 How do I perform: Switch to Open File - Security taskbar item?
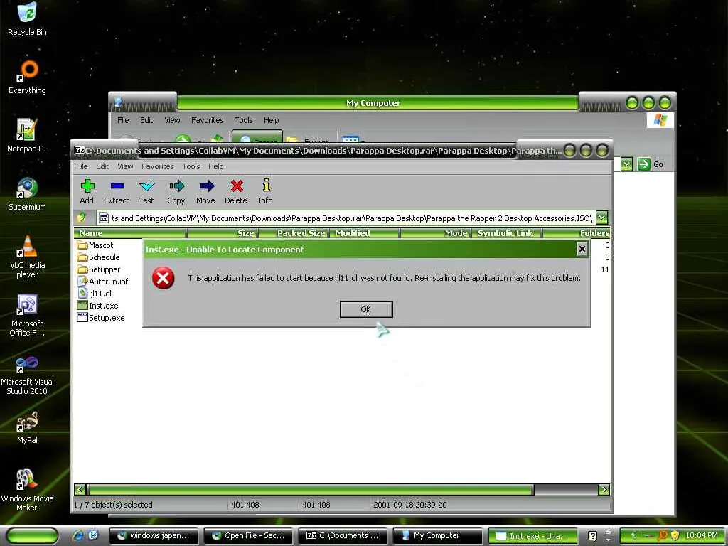pos(248,536)
